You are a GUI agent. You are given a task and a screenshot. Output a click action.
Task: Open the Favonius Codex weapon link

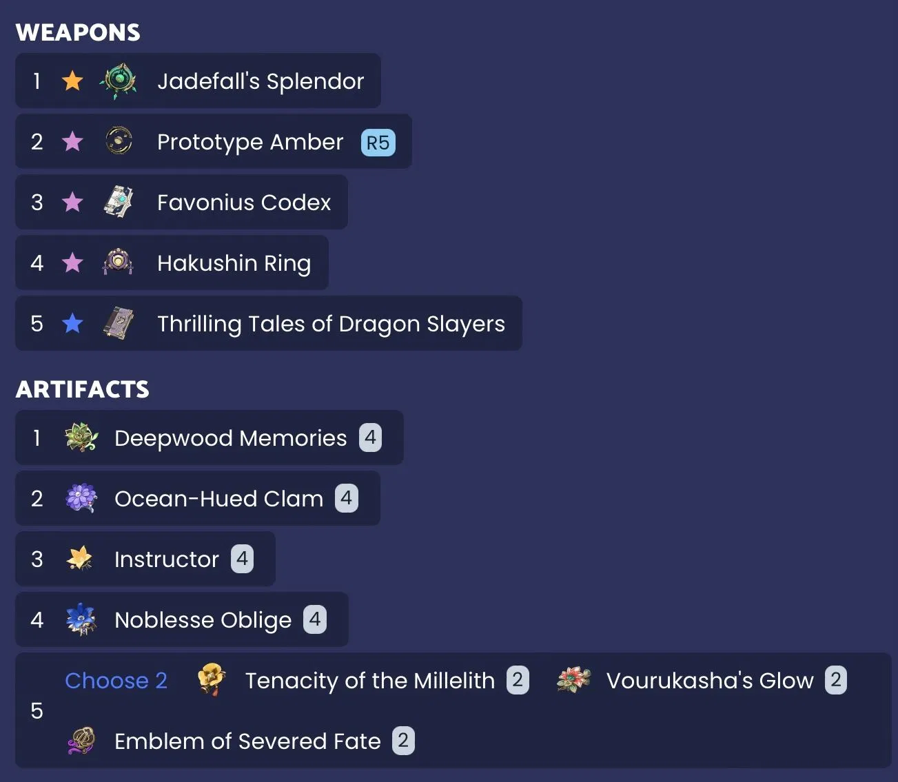pos(244,203)
